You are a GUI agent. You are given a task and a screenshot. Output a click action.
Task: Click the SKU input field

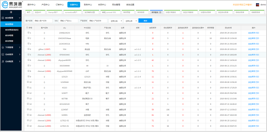[x=68, y=21]
